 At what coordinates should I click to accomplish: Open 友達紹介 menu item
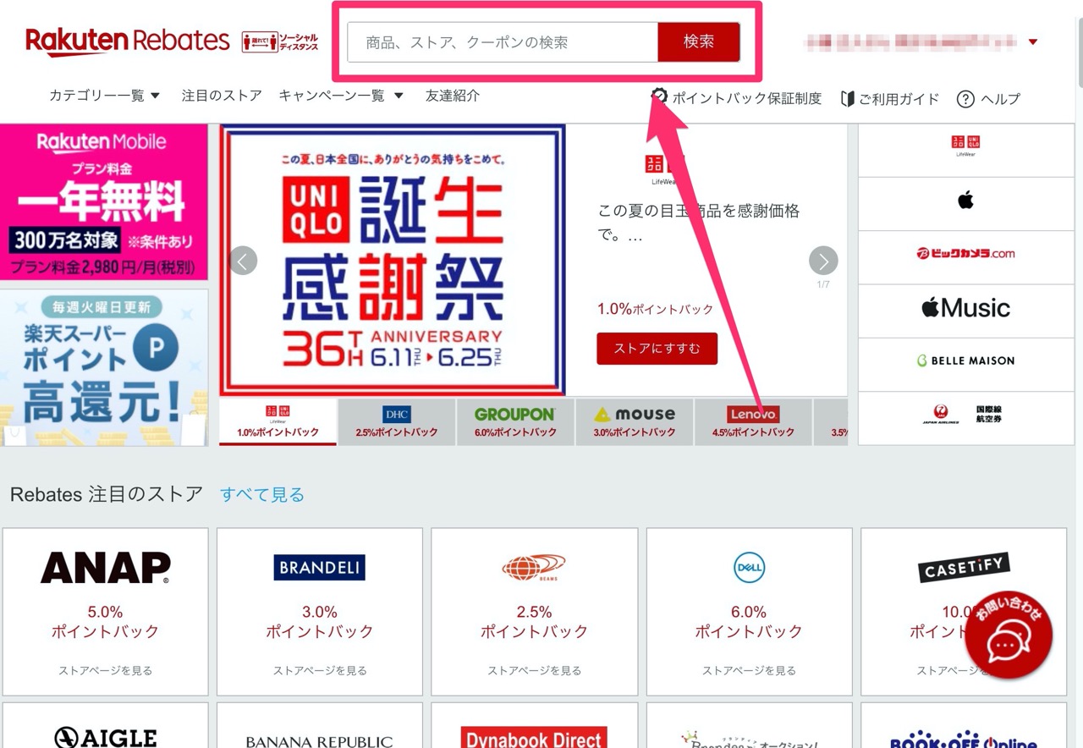click(453, 96)
